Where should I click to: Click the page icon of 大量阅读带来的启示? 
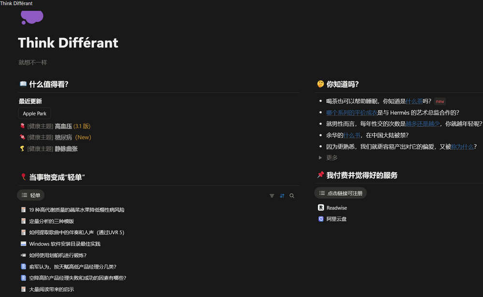tap(23, 289)
